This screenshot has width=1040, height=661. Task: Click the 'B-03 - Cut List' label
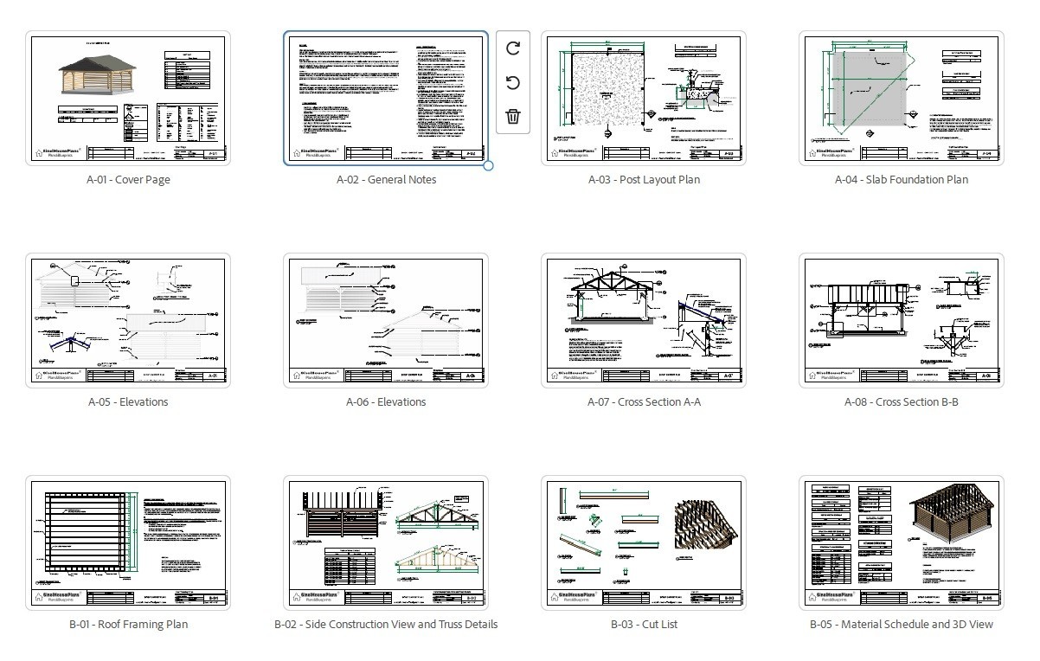[644, 624]
